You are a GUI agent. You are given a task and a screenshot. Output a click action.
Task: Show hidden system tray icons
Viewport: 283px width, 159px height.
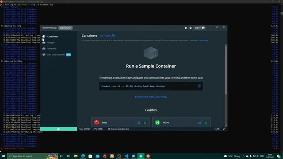(244, 156)
